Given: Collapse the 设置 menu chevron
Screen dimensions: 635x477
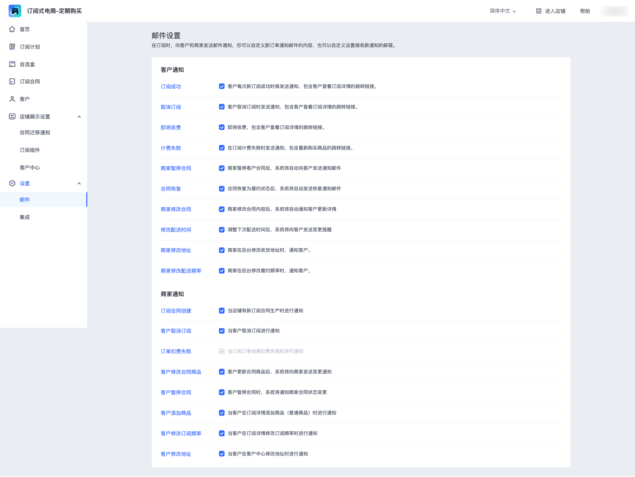Looking at the screenshot, I should pos(79,184).
